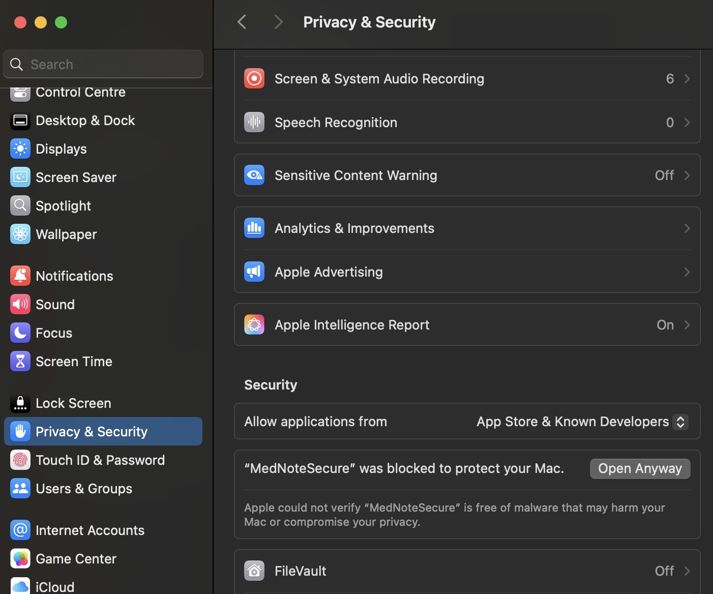The height and width of the screenshot is (594, 713).
Task: Select Wallpaper sidebar icon
Action: pos(20,234)
